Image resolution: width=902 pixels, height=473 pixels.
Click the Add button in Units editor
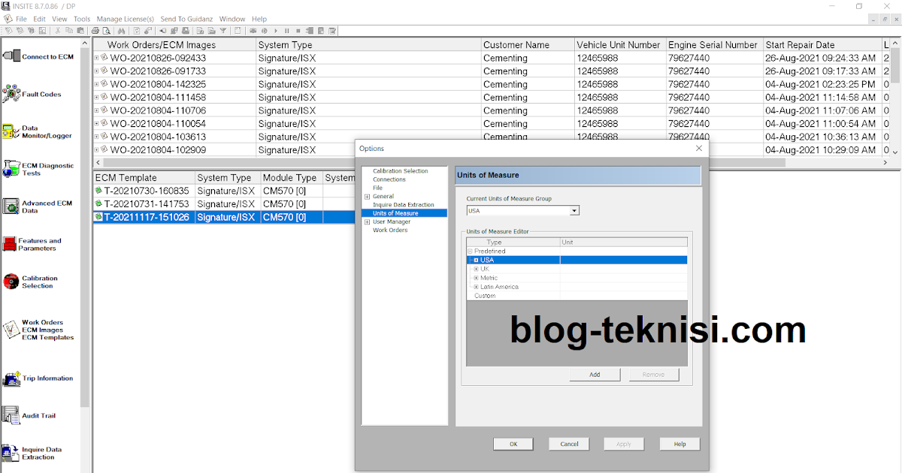point(595,374)
